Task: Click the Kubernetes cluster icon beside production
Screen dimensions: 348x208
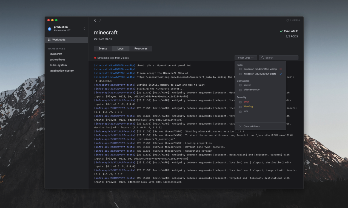Action: coord(49,28)
